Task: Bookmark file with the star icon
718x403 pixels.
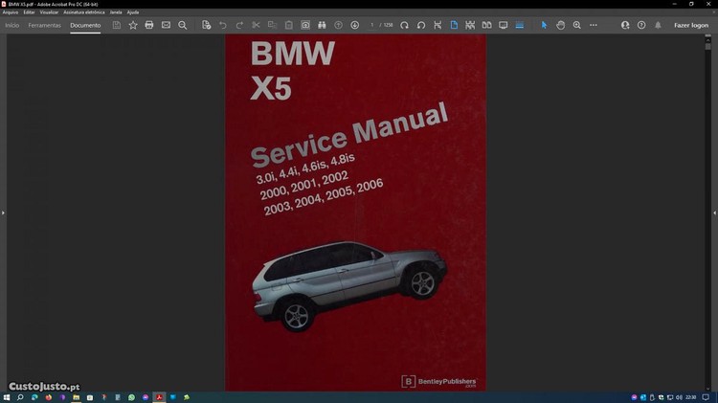Action: click(133, 25)
